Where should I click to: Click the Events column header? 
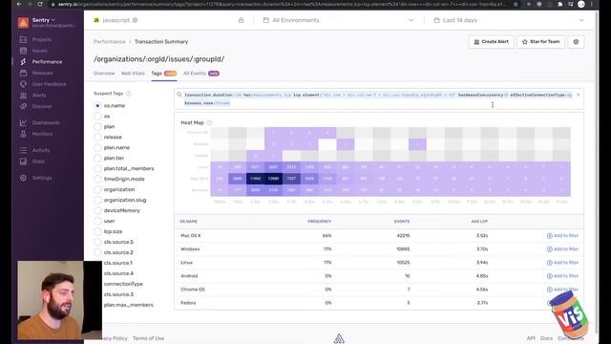coord(402,222)
